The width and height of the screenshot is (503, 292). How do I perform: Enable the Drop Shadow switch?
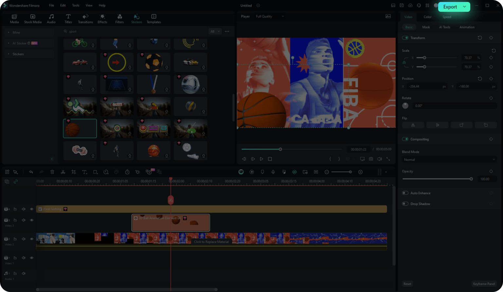click(x=405, y=204)
